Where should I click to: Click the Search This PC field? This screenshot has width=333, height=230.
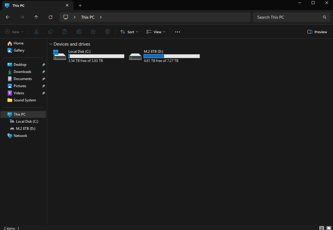click(x=292, y=17)
